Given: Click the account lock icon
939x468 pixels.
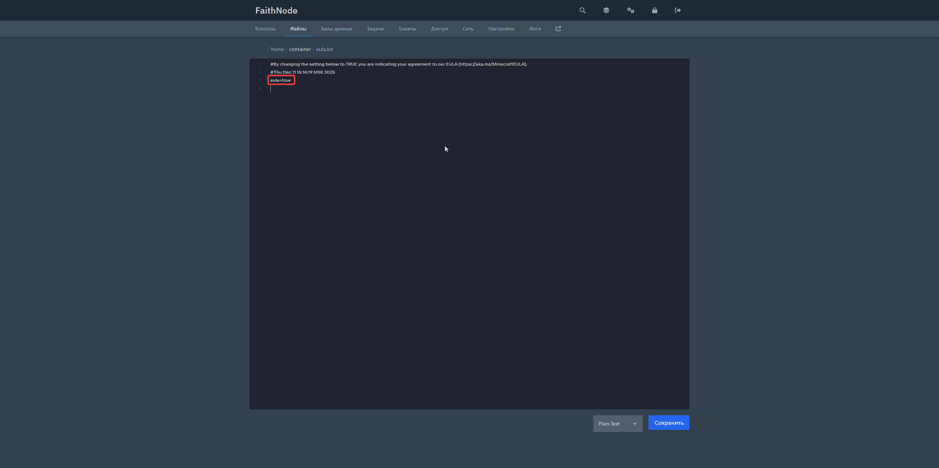Looking at the screenshot, I should tap(654, 10).
